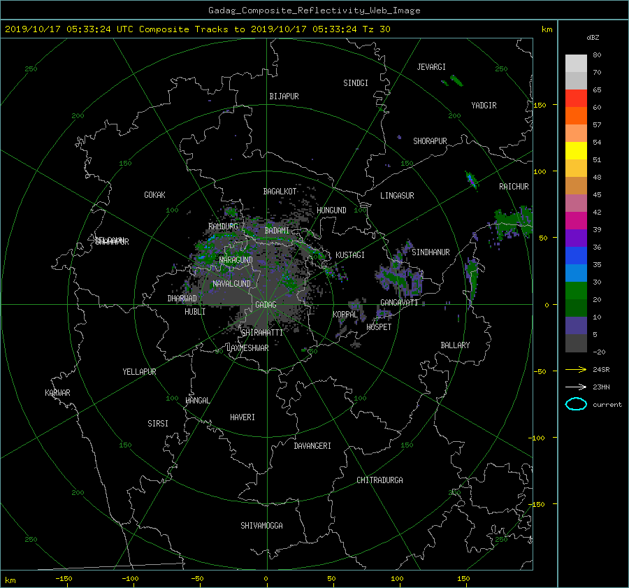Click the HOSPET city label
This screenshot has width=629, height=588.
(379, 327)
